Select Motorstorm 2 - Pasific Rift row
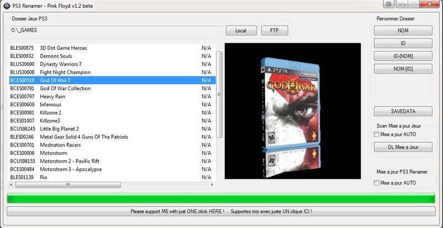Viewport: 443px width, 228px height. 112,161
